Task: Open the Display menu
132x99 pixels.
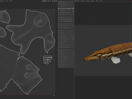Action: 88,1
